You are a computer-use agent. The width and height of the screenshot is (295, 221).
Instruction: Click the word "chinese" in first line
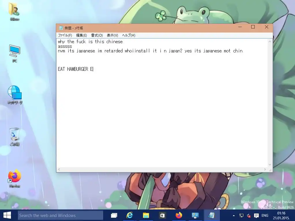coord(114,41)
